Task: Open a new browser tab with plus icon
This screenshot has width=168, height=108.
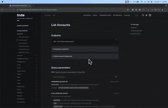Action: (33, 6)
